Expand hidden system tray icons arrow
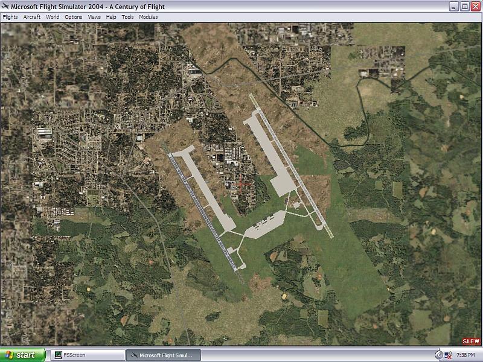The height and width of the screenshot is (362, 483). click(439, 355)
